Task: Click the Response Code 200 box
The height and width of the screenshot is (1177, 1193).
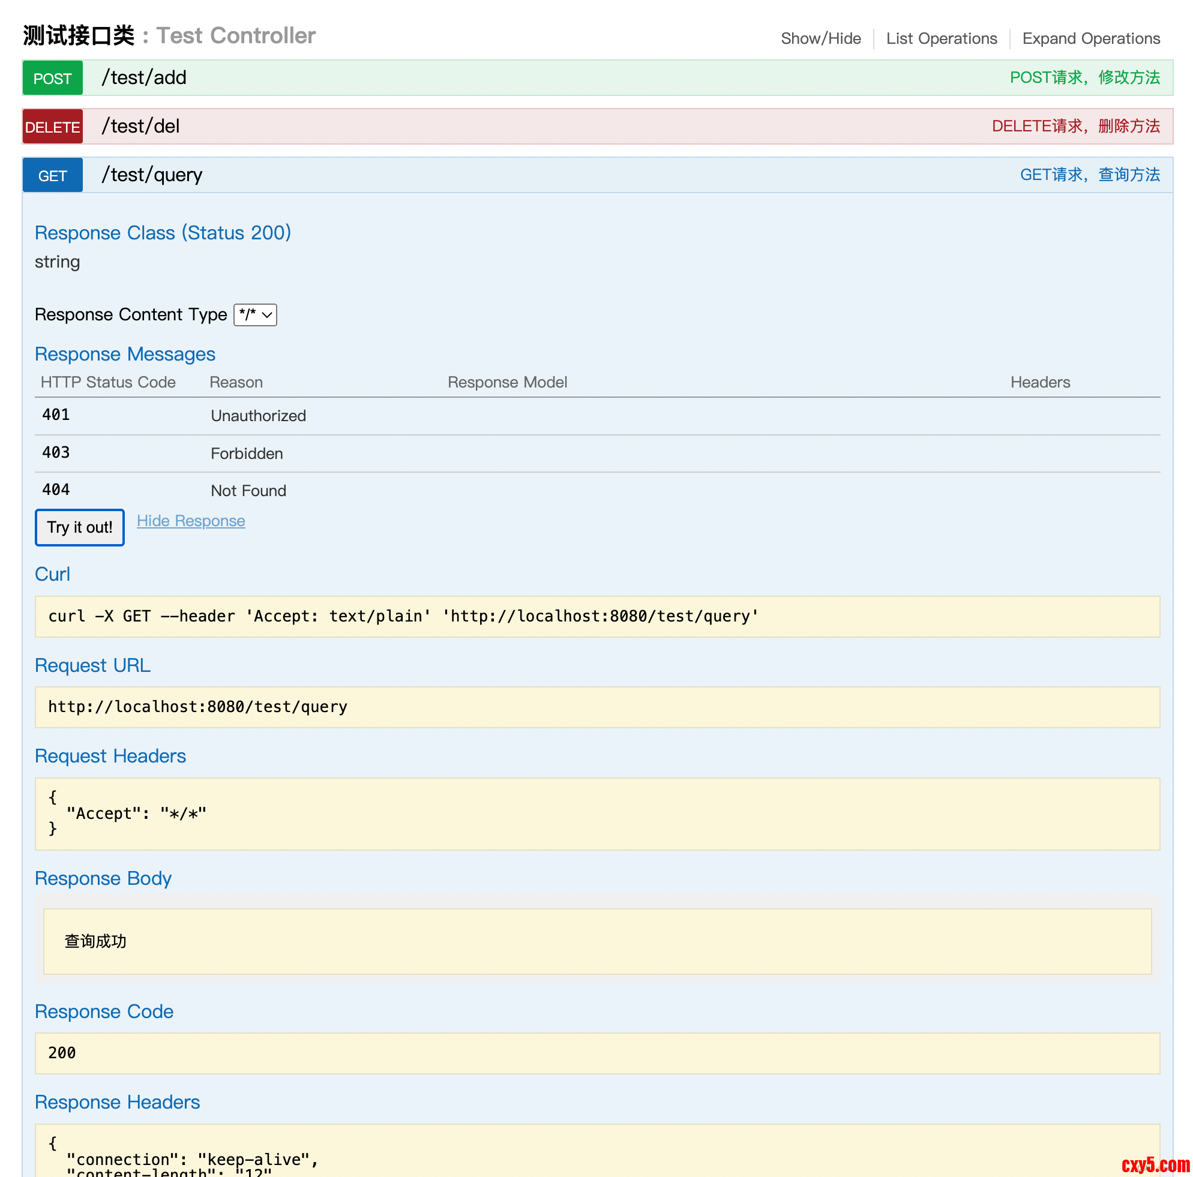Action: click(x=597, y=1053)
